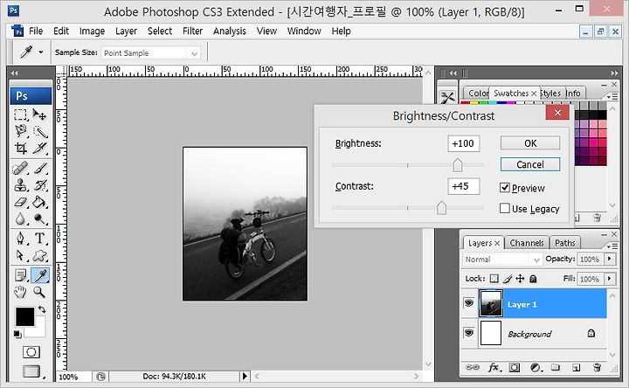This screenshot has height=388, width=629.
Task: Select the Dodge tool
Action: point(39,218)
